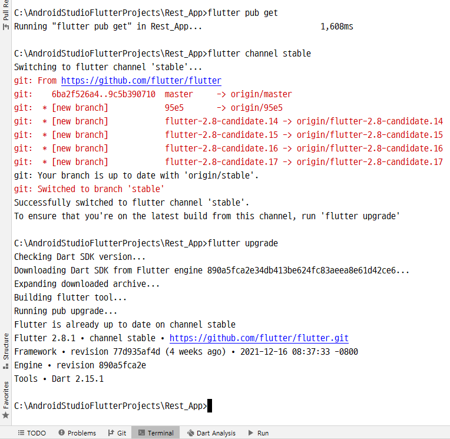The height and width of the screenshot is (439, 450).
Task: Click 'Building flutter tool...' line
Action: 70,298
